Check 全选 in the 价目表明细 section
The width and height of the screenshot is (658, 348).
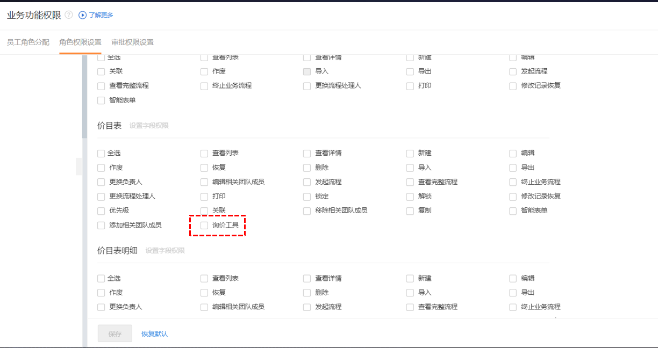[x=101, y=279]
